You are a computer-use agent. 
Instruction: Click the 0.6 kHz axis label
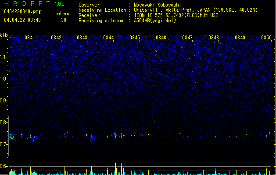pos(4,166)
